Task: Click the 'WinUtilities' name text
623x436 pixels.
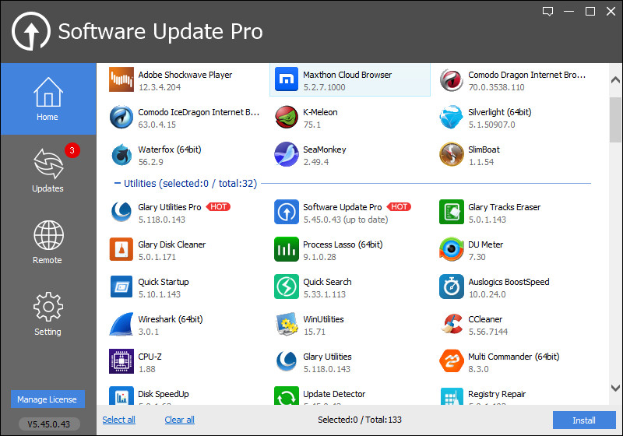Action: [323, 319]
